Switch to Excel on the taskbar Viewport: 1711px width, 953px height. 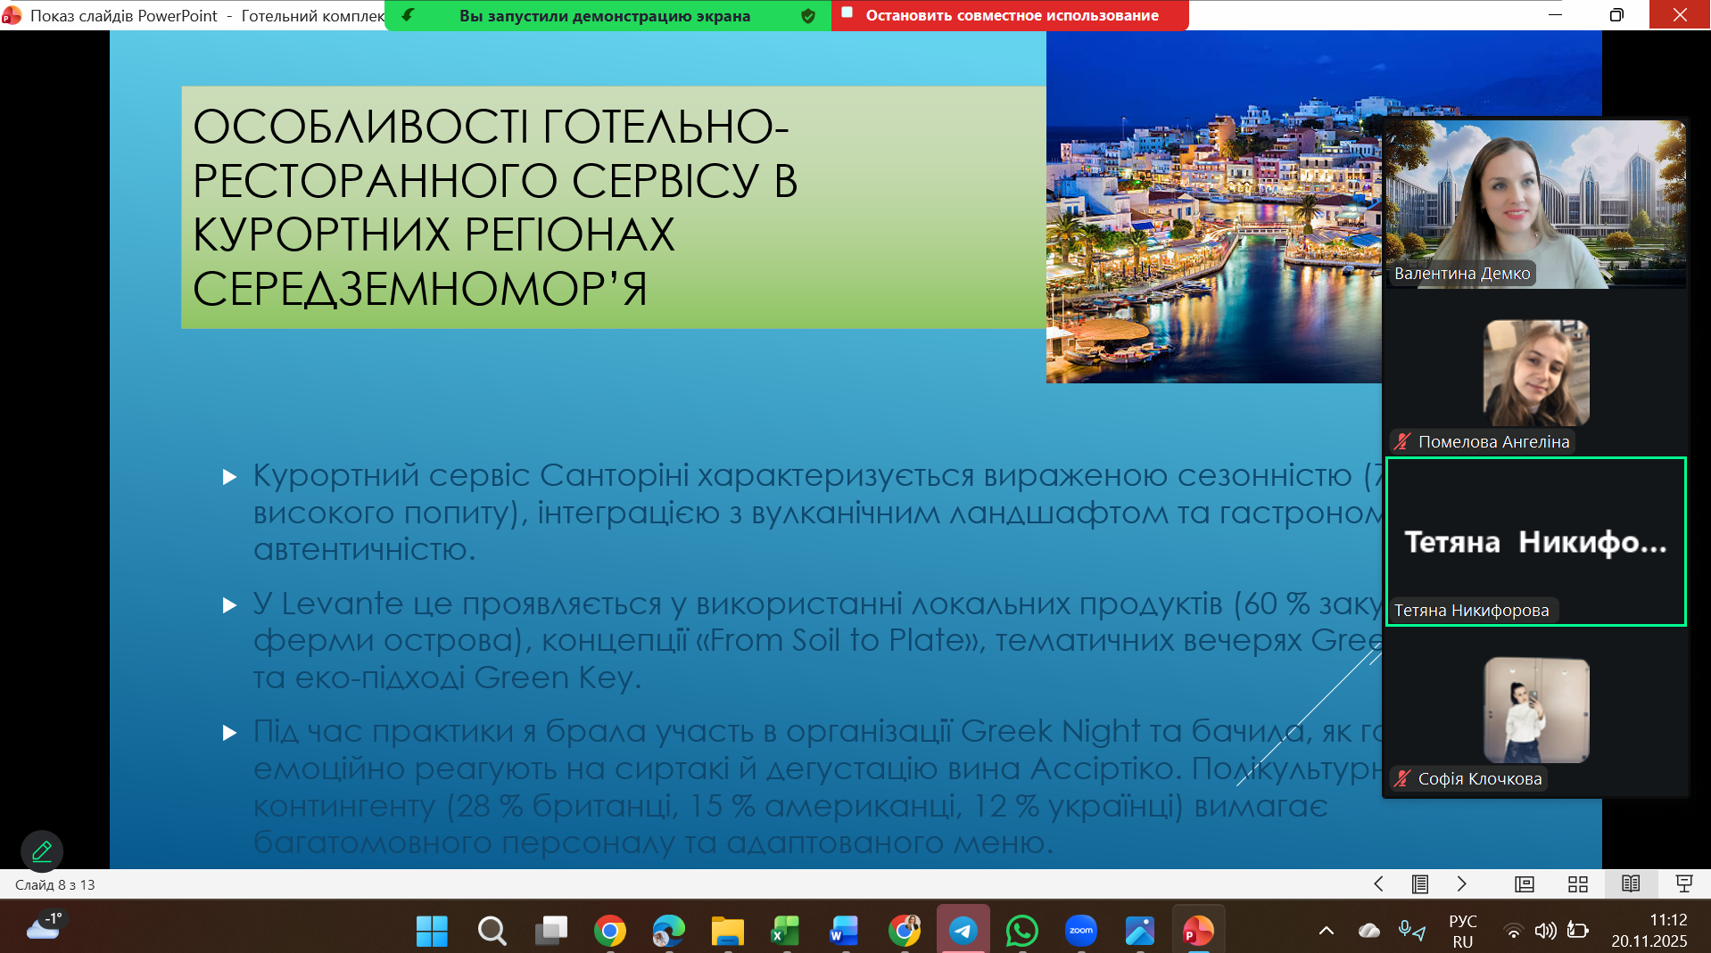tap(786, 931)
